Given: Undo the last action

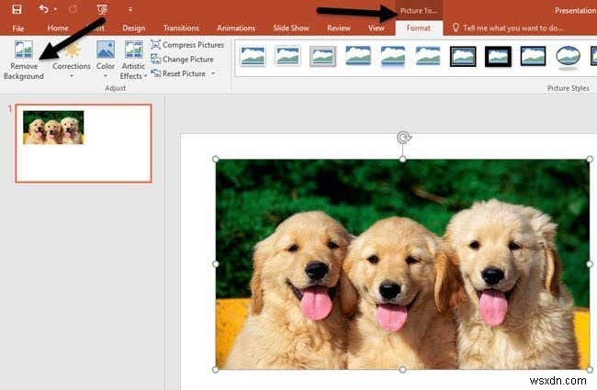Looking at the screenshot, I should point(43,9).
